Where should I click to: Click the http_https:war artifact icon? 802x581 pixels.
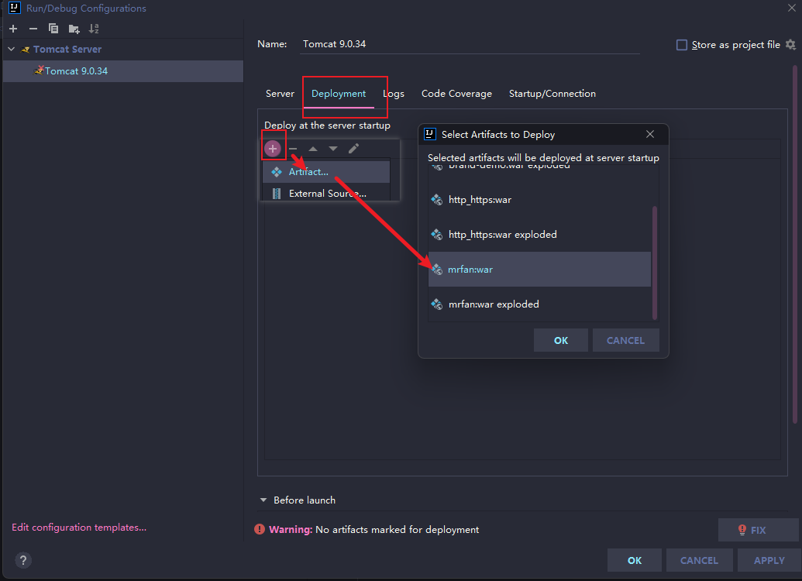[x=437, y=199]
